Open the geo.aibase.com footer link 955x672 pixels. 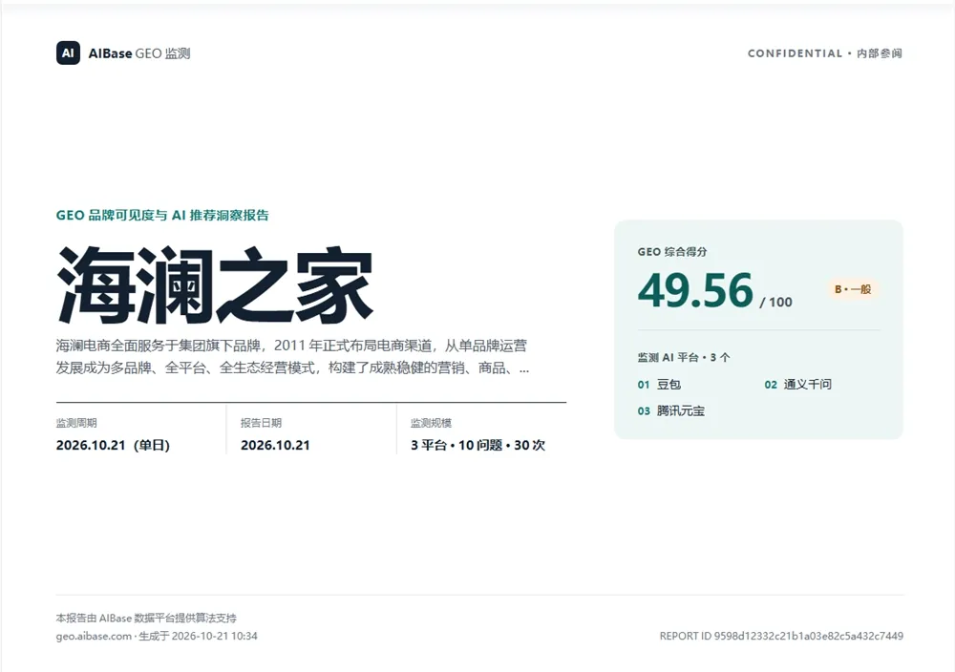pyautogui.click(x=94, y=636)
